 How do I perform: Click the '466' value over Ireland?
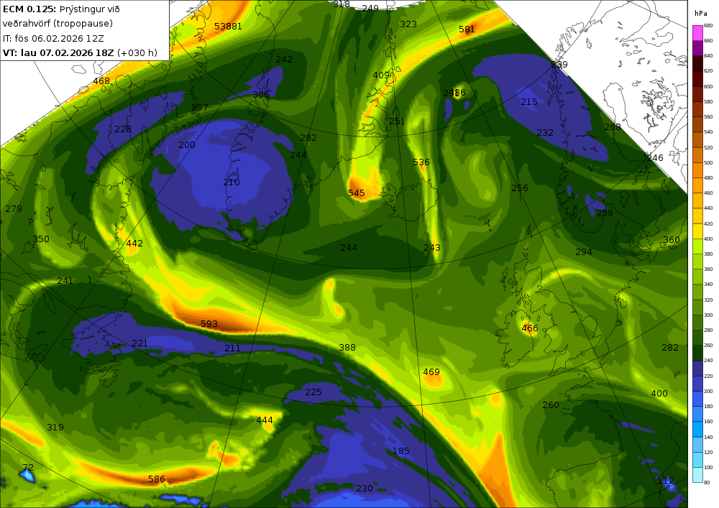(530, 328)
